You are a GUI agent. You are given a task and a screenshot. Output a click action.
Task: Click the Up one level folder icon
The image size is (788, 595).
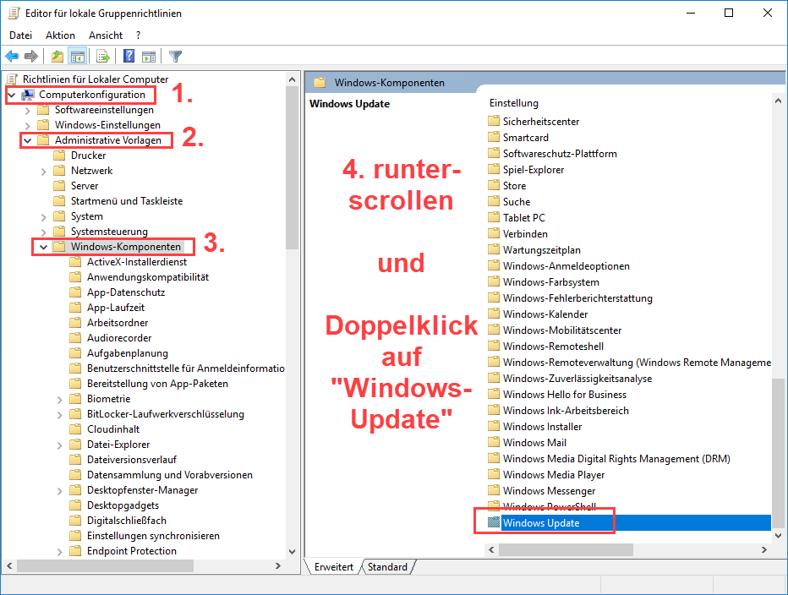click(x=57, y=57)
